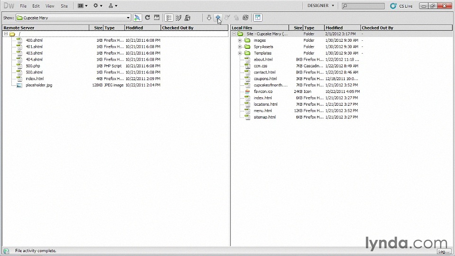Click the Images folder icon

[247, 40]
